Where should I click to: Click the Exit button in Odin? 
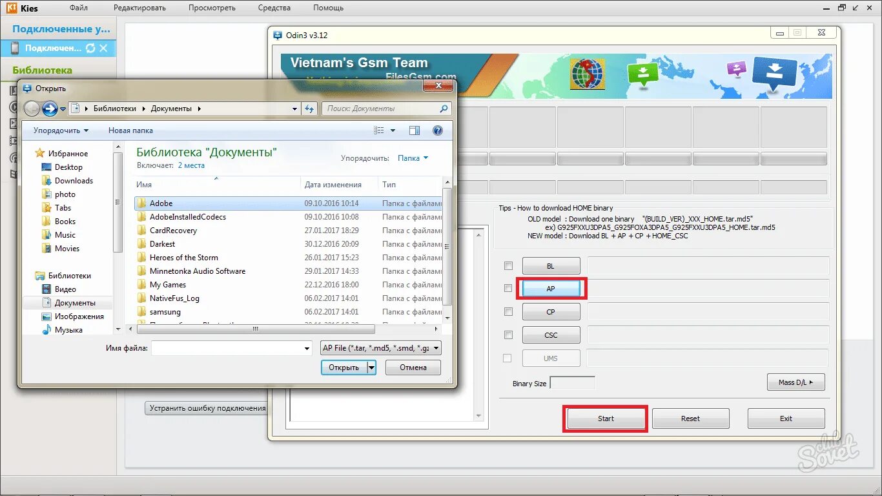click(786, 418)
